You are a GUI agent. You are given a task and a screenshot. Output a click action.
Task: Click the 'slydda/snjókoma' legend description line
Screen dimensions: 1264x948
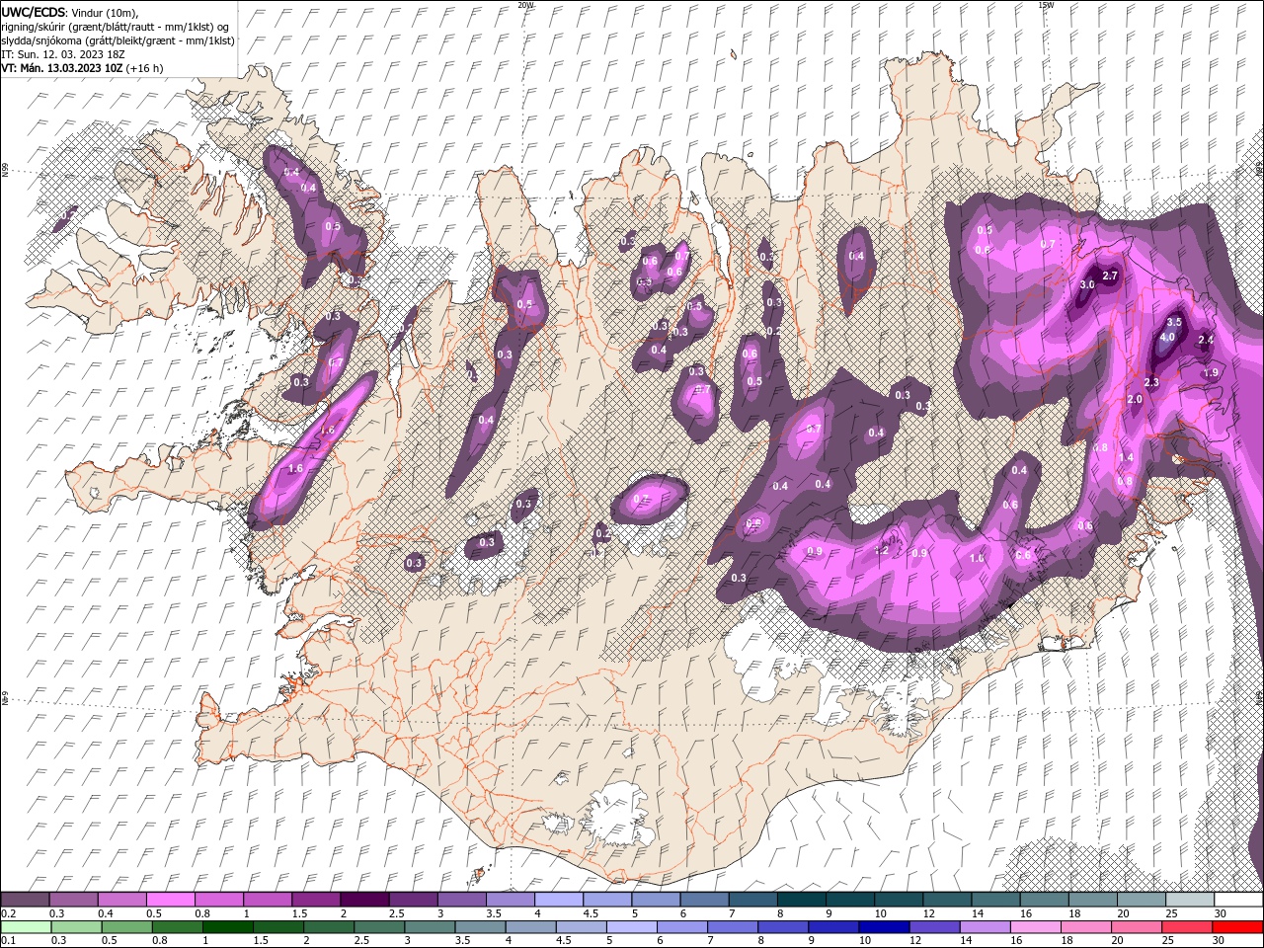tap(117, 40)
